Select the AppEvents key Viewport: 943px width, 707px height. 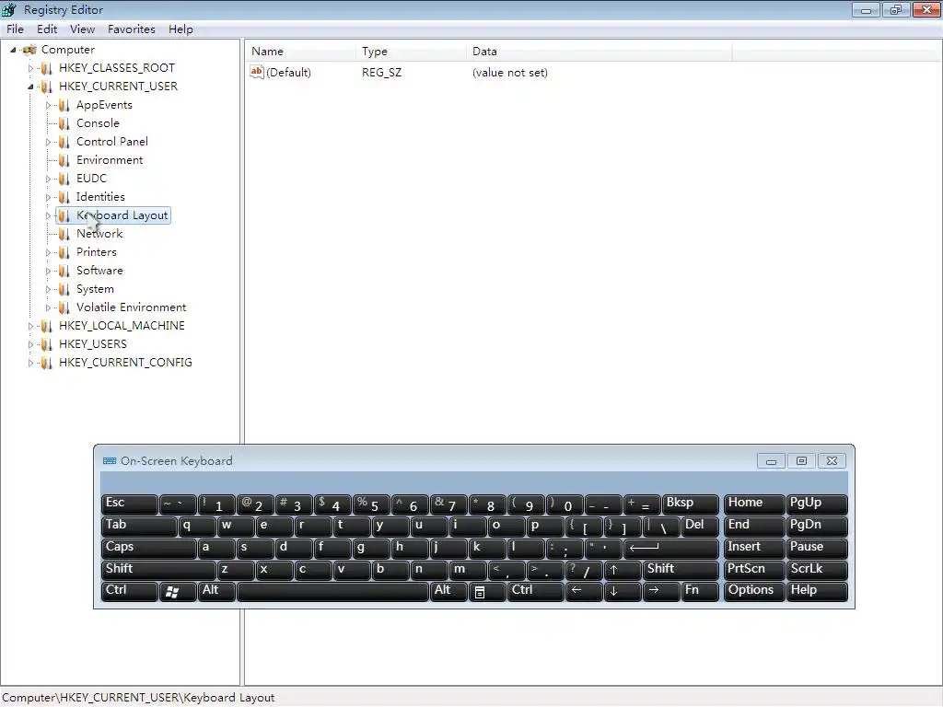click(104, 105)
